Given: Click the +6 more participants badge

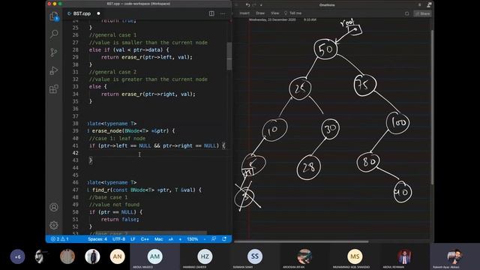Looking at the screenshot, I should 17,256.
